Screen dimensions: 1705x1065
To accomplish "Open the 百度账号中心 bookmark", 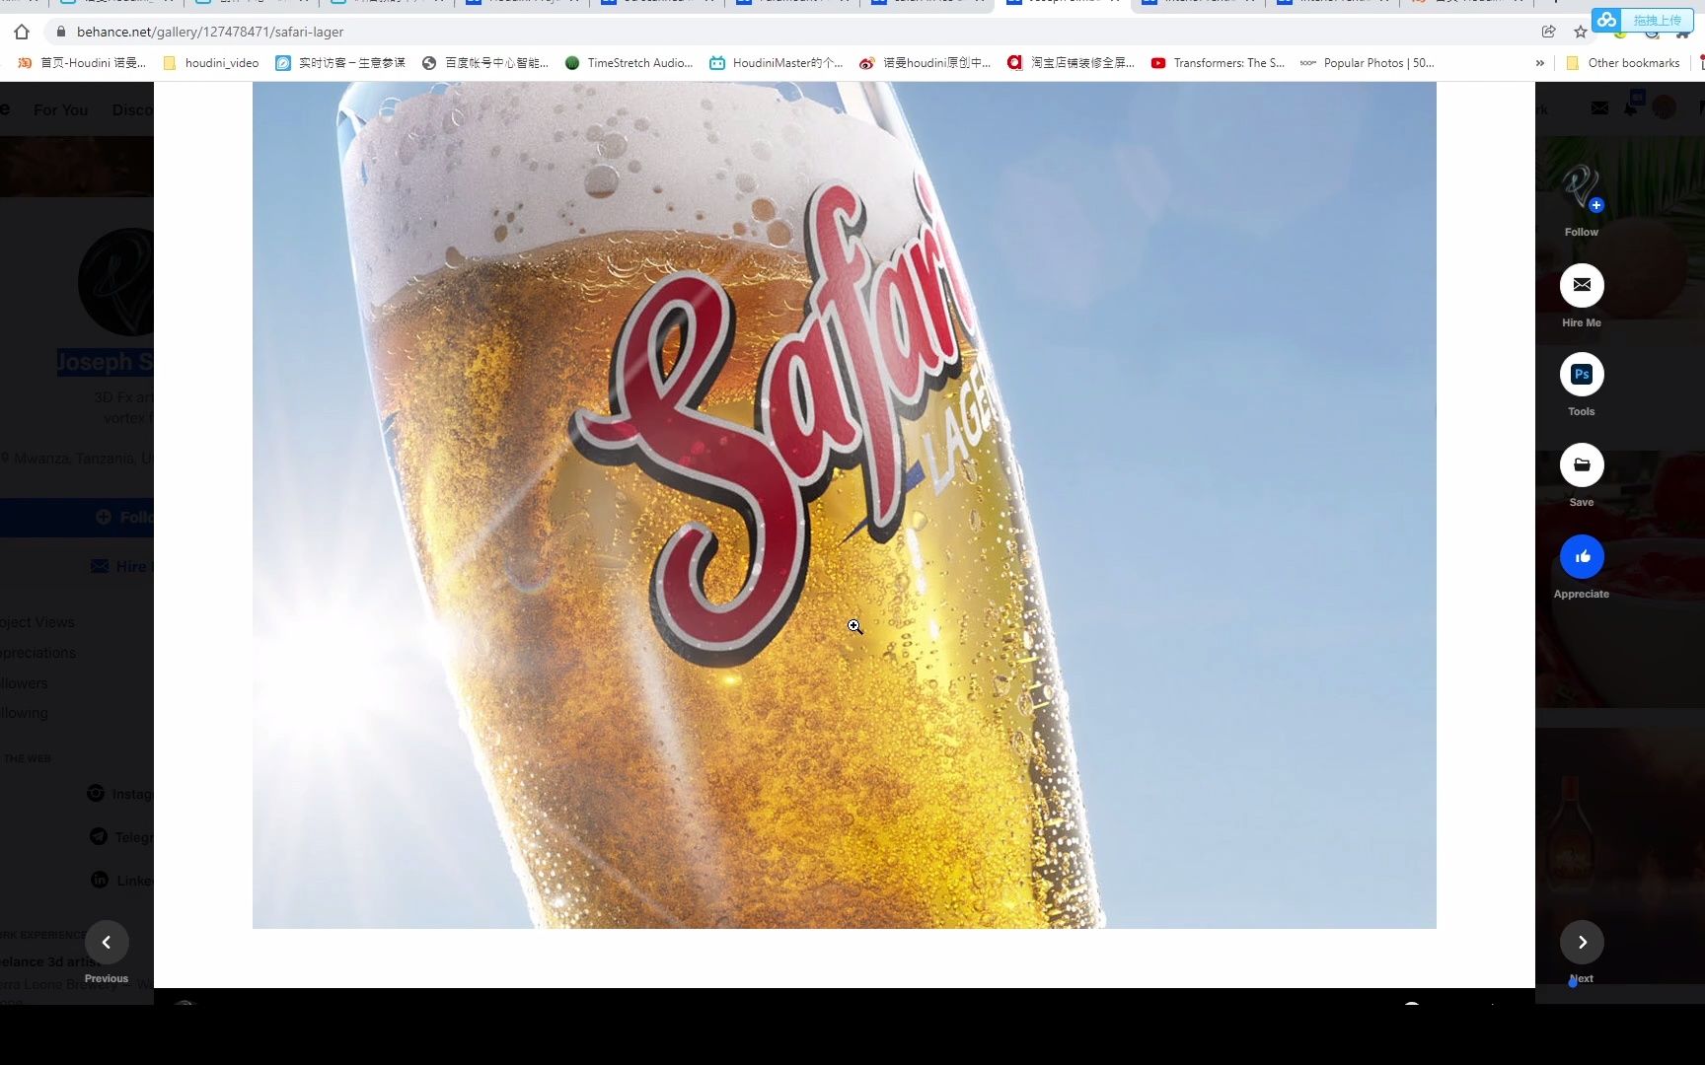I will (x=485, y=63).
